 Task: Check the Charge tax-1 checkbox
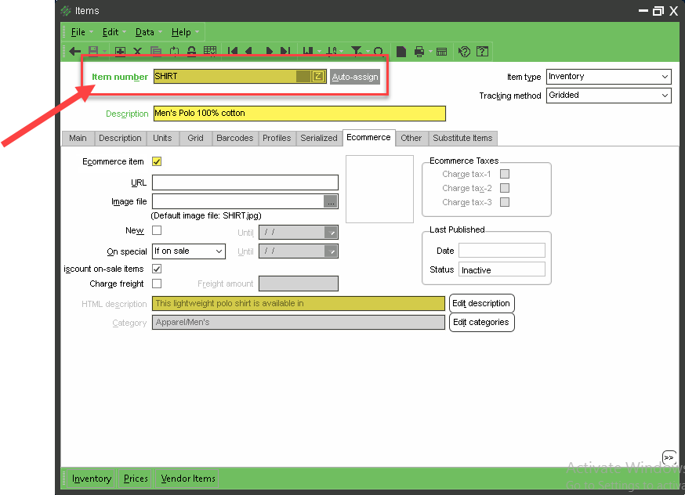[x=505, y=174]
